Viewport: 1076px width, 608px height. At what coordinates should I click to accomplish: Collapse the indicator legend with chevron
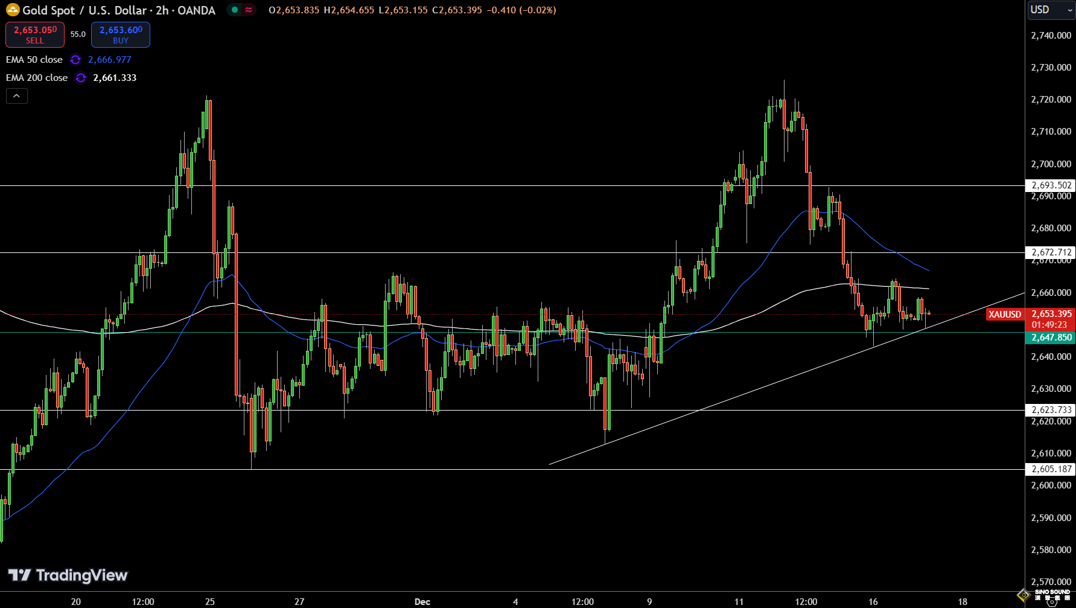coord(17,96)
